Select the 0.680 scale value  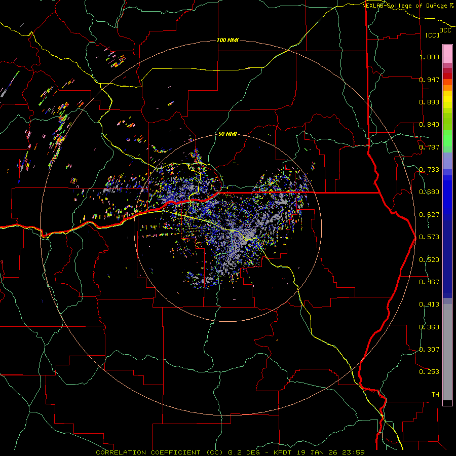click(429, 192)
